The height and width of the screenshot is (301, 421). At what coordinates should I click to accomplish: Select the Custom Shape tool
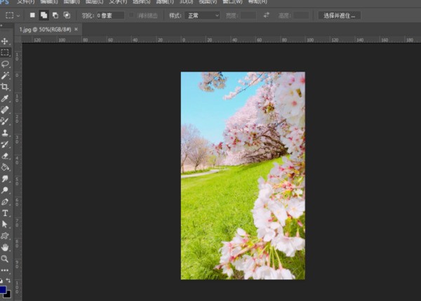pos(5,236)
